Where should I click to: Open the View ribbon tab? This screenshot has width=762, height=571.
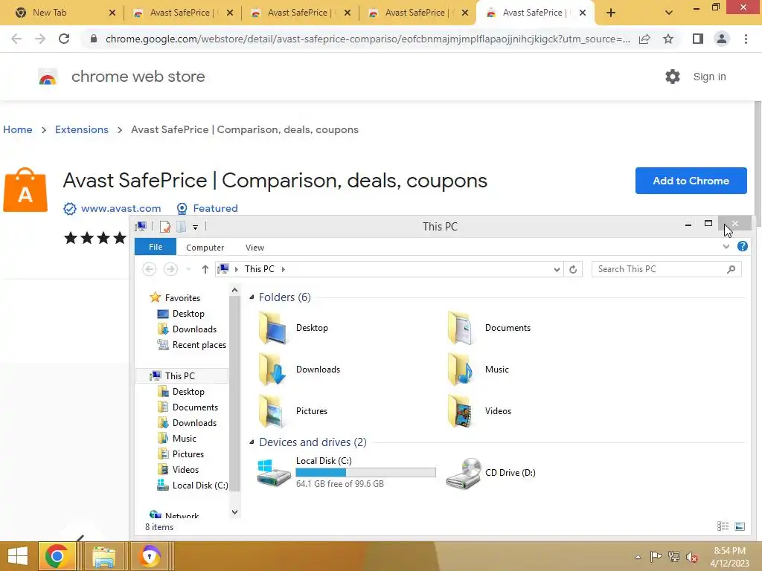pyautogui.click(x=254, y=248)
